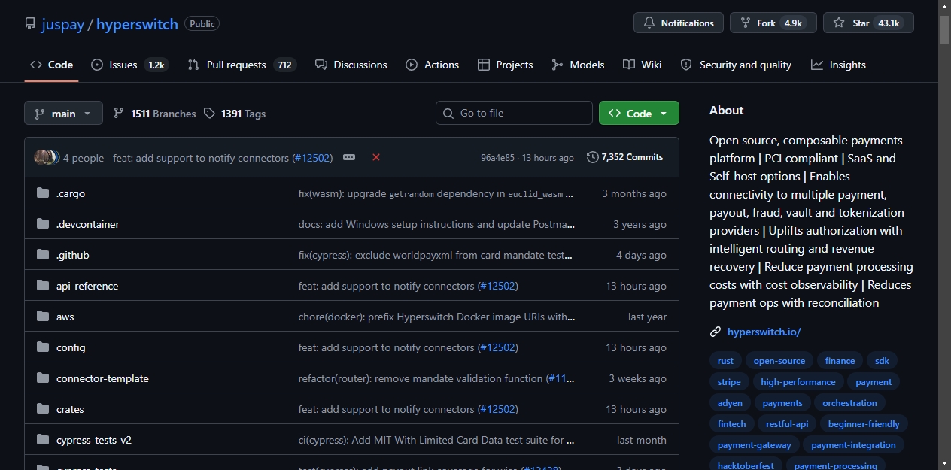The width and height of the screenshot is (951, 470).
Task: Go to the Discussions tab
Action: click(x=351, y=65)
